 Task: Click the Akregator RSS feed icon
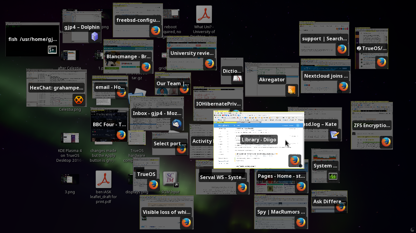[292, 90]
